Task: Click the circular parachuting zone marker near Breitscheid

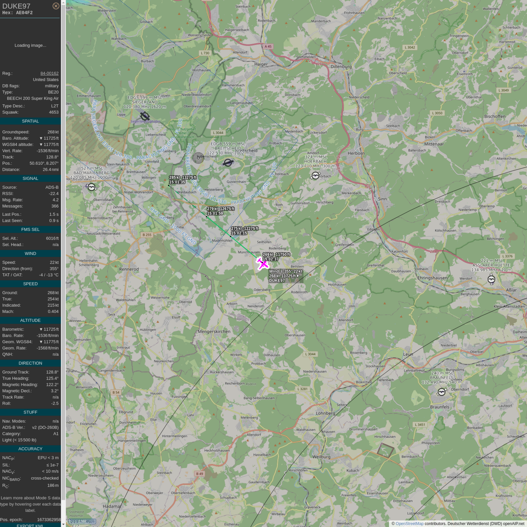Action: [x=198, y=158]
